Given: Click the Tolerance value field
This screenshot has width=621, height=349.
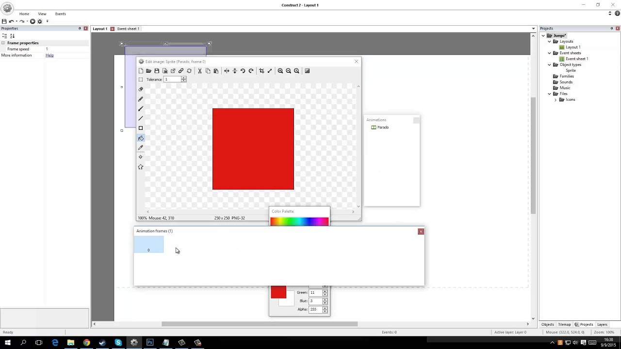Looking at the screenshot, I should [172, 79].
